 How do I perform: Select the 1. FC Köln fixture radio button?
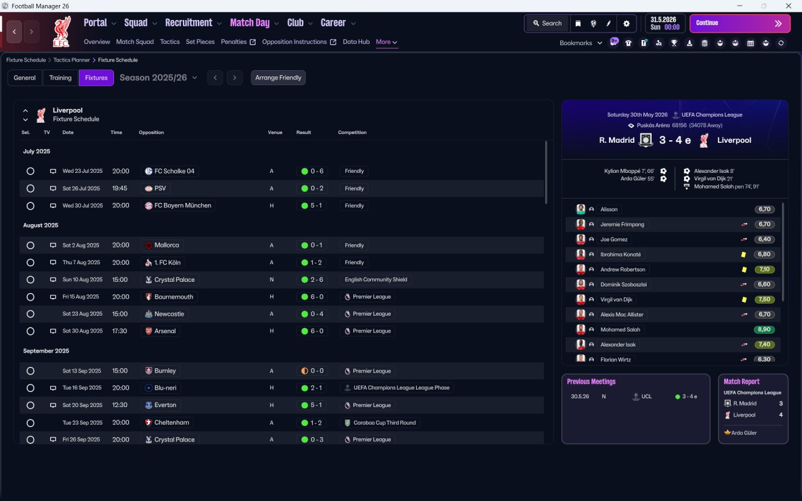(x=30, y=262)
